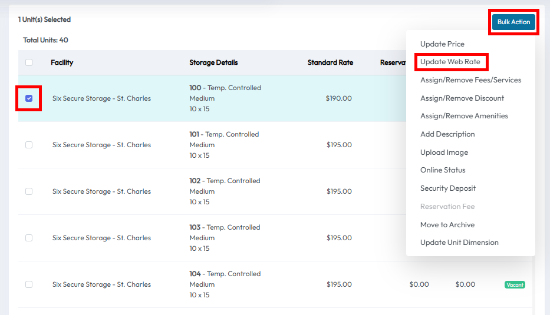Image resolution: width=550 pixels, height=315 pixels.
Task: Click Assign/Remove Fees/Services menu item
Action: pos(470,80)
